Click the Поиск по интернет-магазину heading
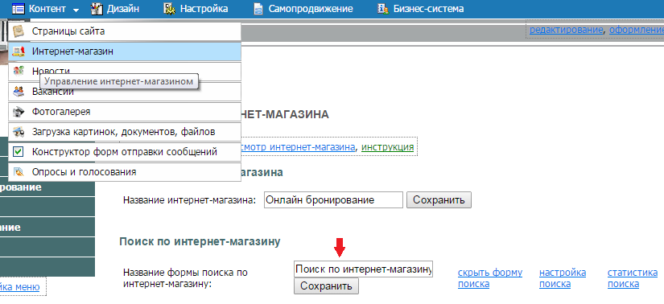 pyautogui.click(x=200, y=242)
